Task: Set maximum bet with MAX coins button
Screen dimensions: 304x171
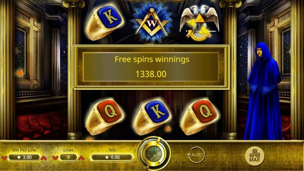Action: 255,156
